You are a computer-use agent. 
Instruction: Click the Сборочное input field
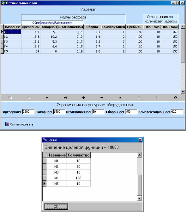(x=131, y=112)
